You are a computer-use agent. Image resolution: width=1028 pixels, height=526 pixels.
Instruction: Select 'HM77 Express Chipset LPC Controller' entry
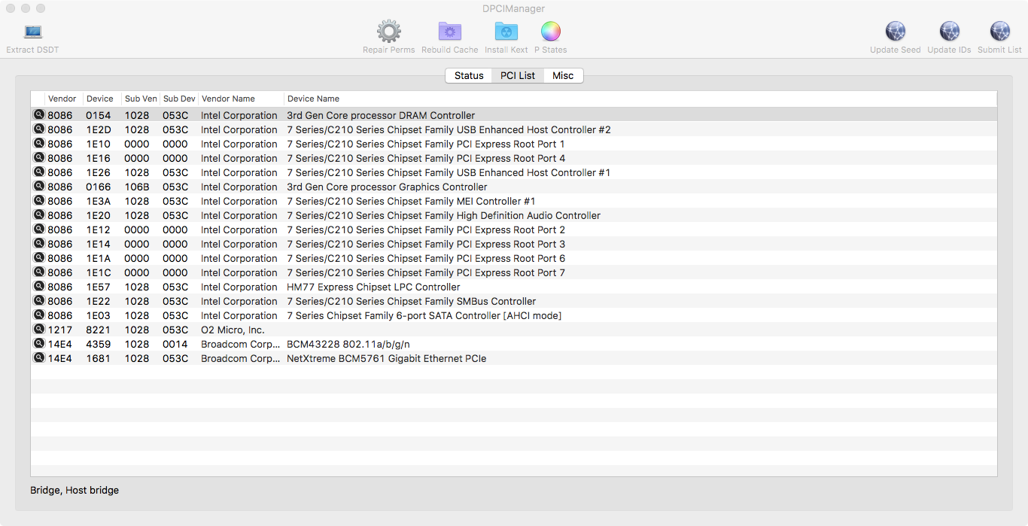[x=373, y=287]
